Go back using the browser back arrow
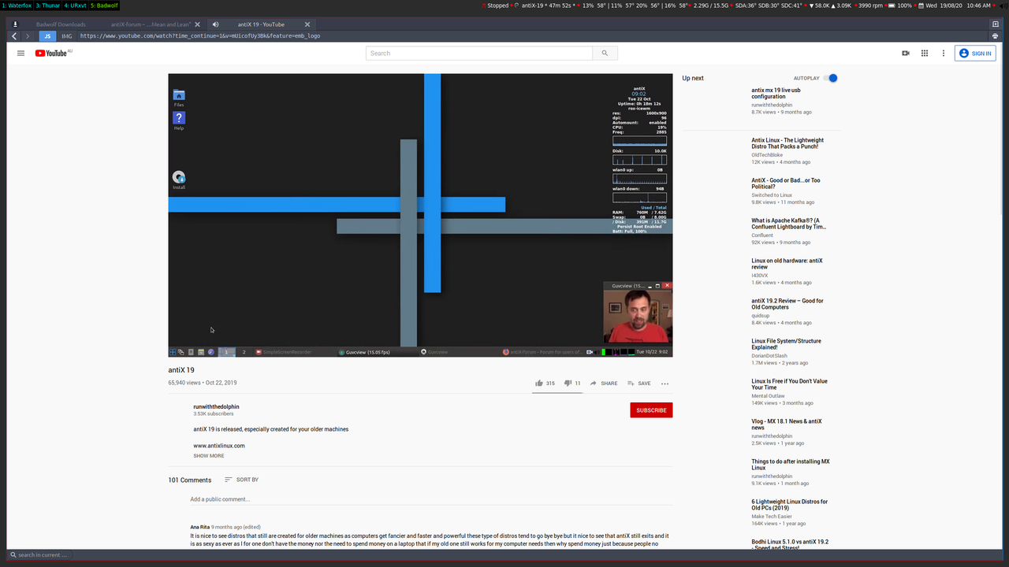 [14, 36]
